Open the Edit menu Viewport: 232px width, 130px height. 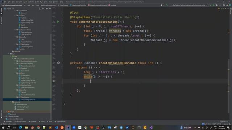click(9, 2)
